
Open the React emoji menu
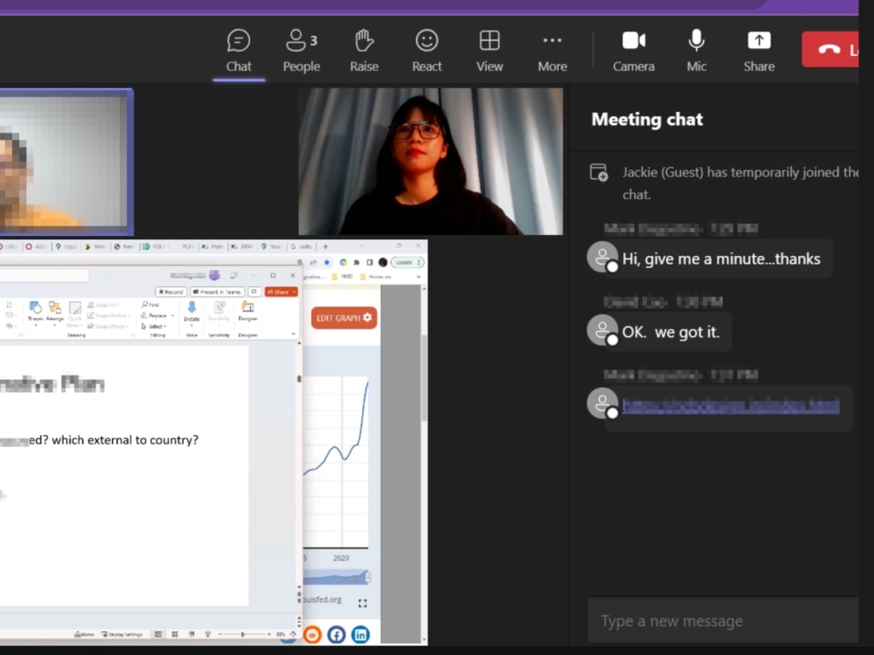427,51
